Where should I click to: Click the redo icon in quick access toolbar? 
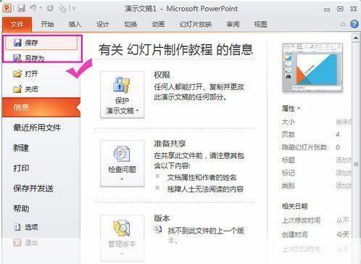(50, 9)
